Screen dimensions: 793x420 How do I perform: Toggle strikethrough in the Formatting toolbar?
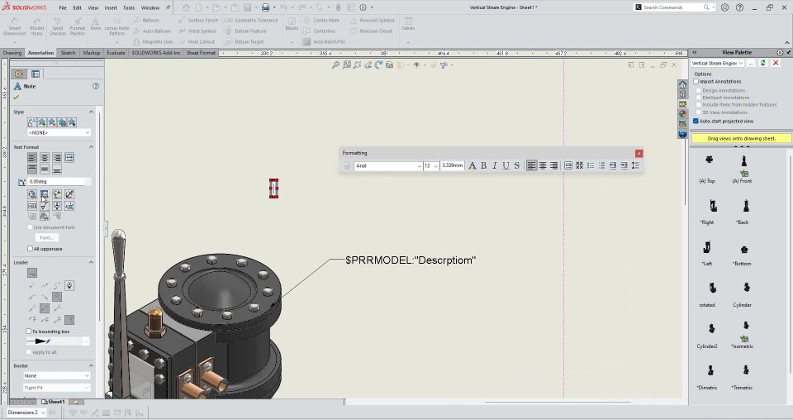(x=517, y=165)
